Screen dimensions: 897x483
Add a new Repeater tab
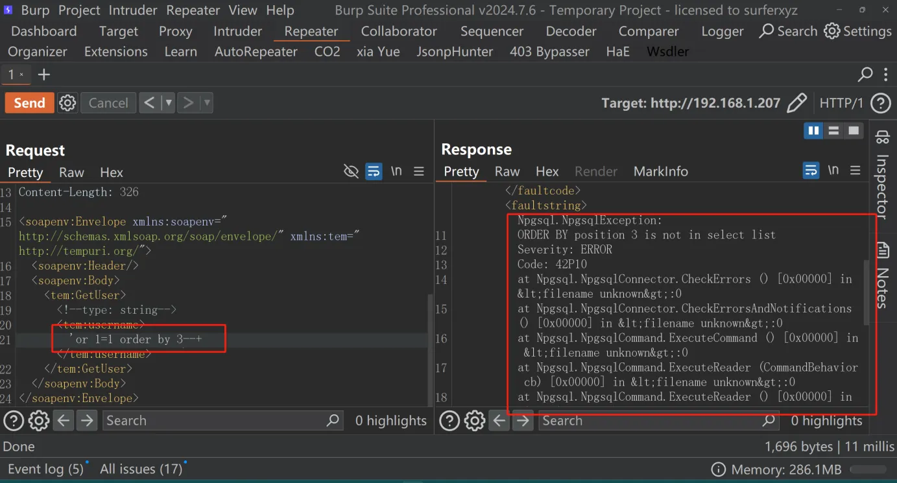[44, 75]
